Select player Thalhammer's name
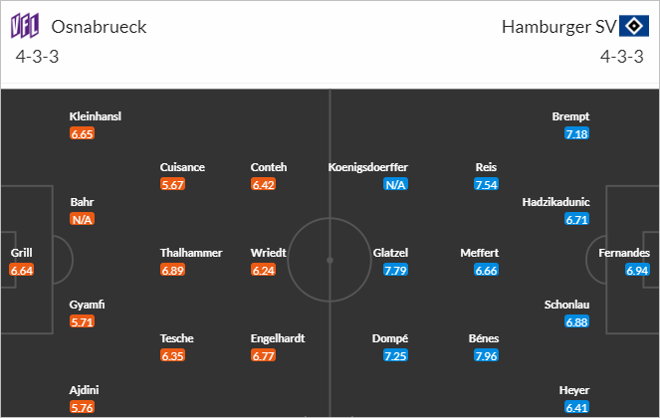 click(191, 253)
